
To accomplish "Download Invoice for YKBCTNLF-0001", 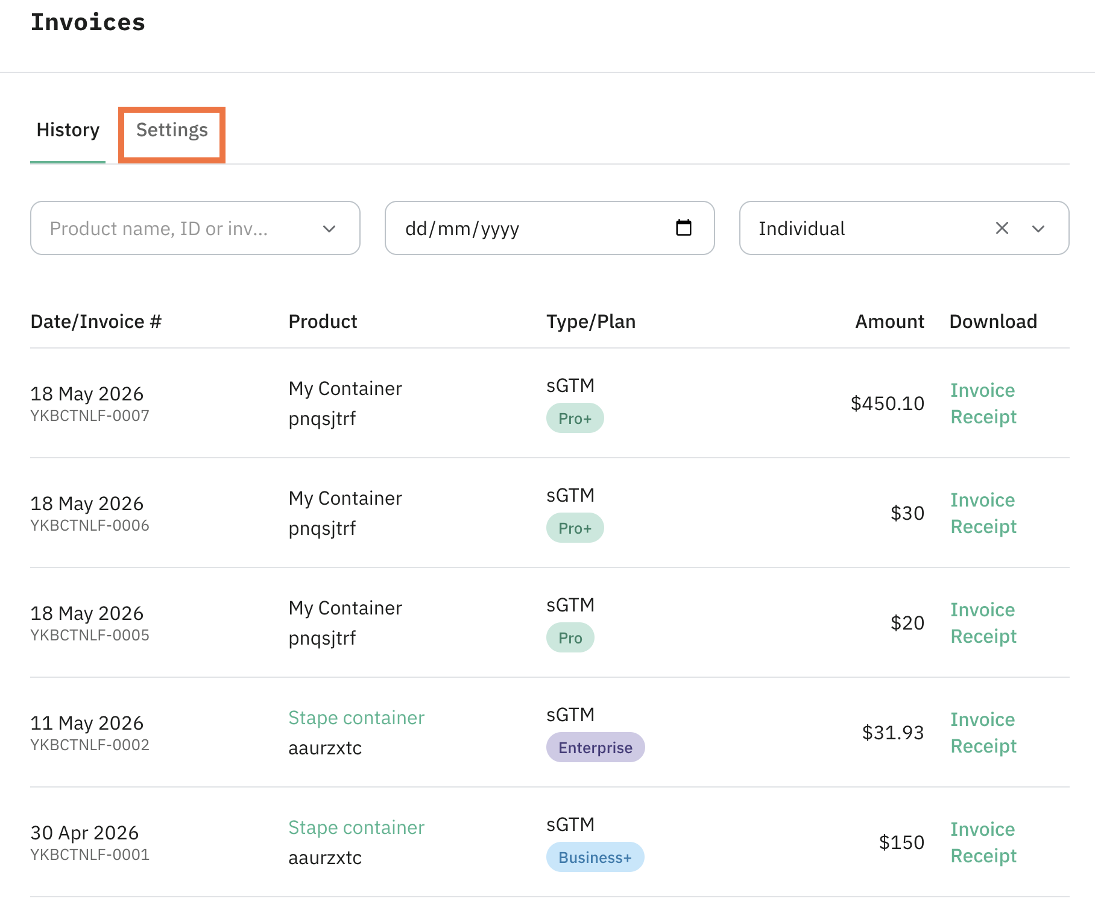I will click(983, 829).
